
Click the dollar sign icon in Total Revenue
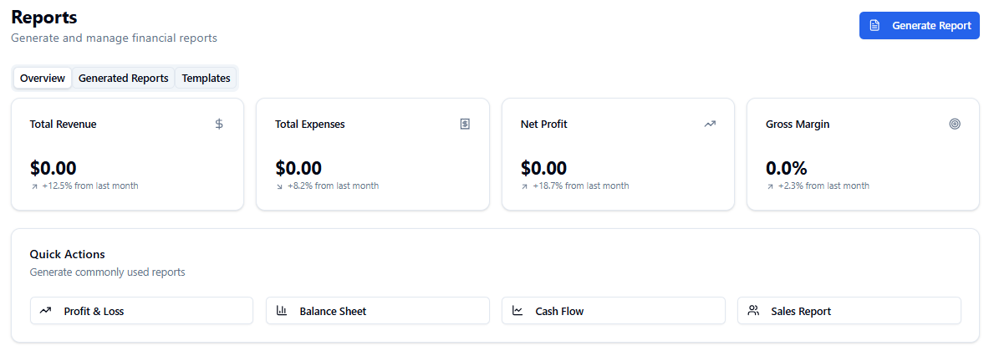219,124
